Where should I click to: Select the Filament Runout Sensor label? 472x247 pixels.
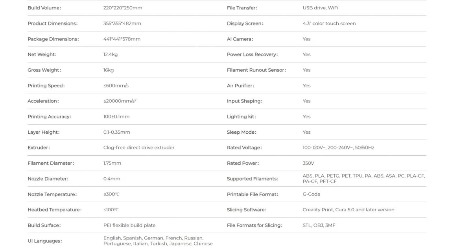(x=256, y=70)
